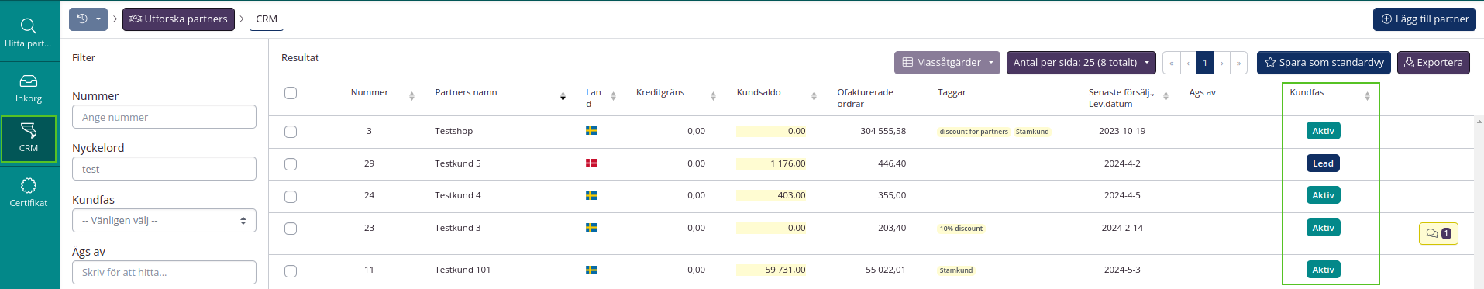Click Aktiv badge for Testkund 101

(x=1323, y=270)
